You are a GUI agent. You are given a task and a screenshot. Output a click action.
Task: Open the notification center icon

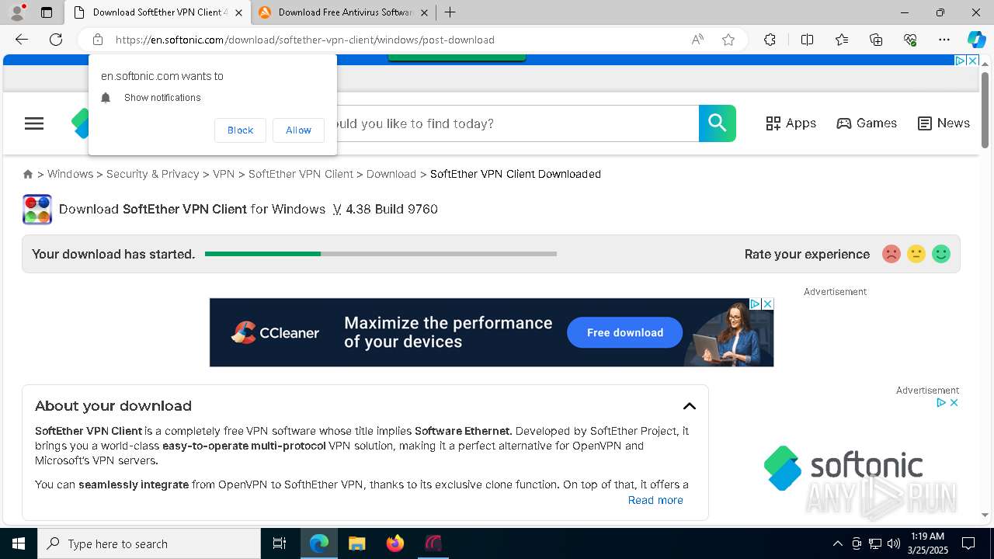968,543
